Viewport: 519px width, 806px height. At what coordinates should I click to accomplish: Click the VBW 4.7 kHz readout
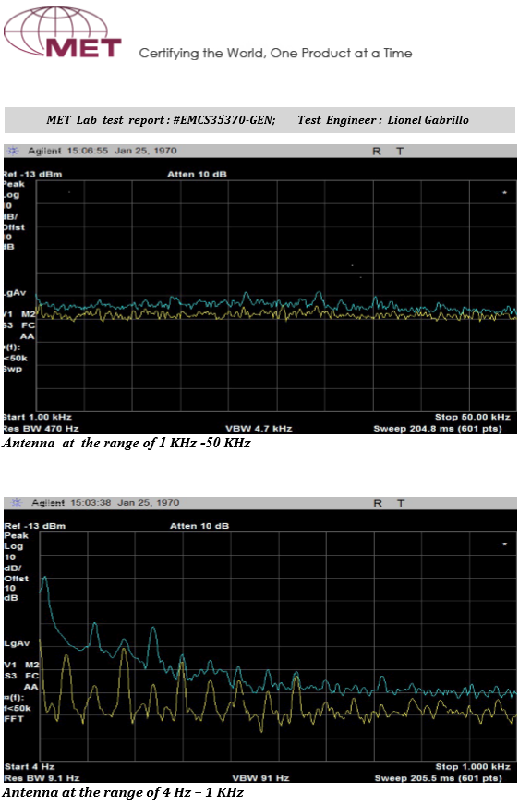pos(259,428)
